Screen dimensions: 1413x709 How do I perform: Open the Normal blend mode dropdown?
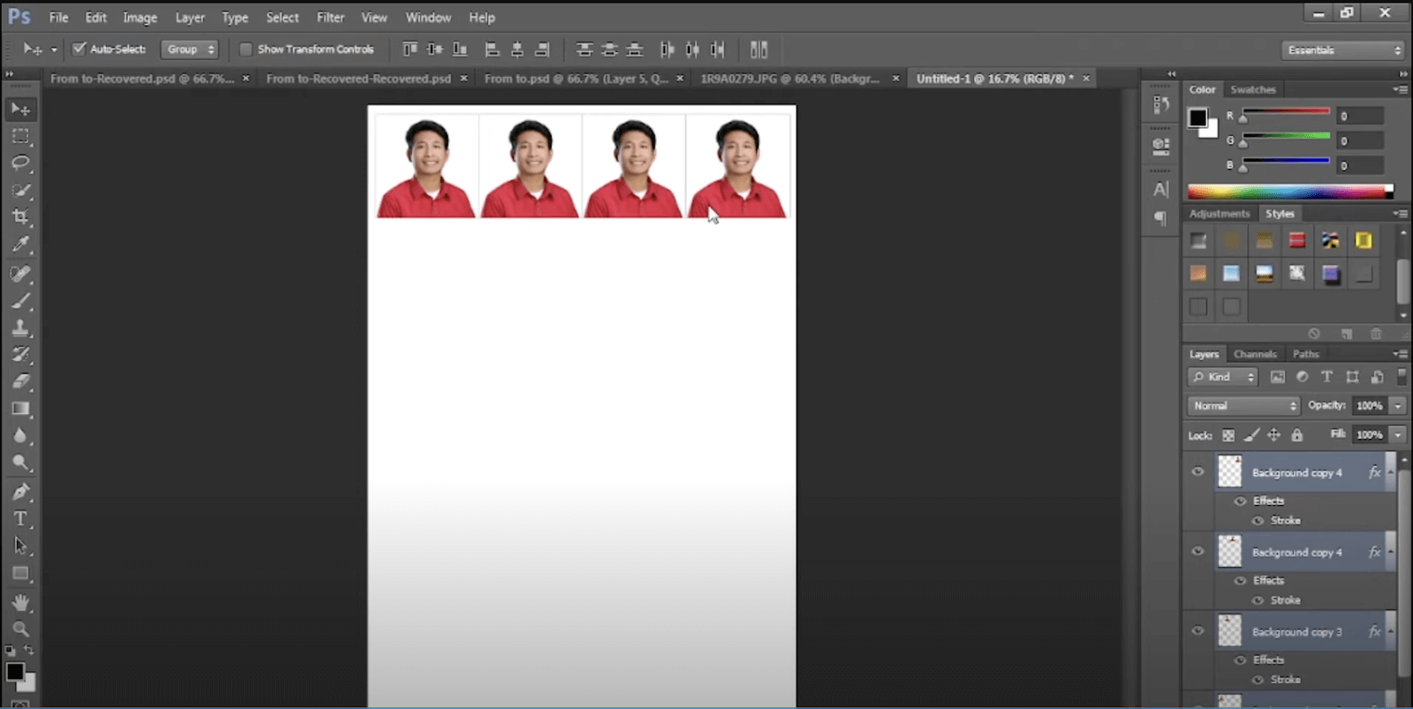[x=1243, y=405]
